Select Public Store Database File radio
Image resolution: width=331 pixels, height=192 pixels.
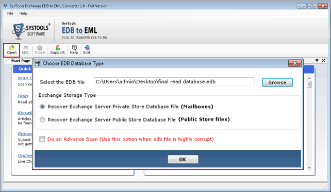(42, 120)
